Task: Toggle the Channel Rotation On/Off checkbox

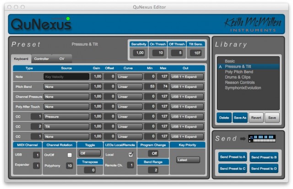Action: click(x=70, y=155)
